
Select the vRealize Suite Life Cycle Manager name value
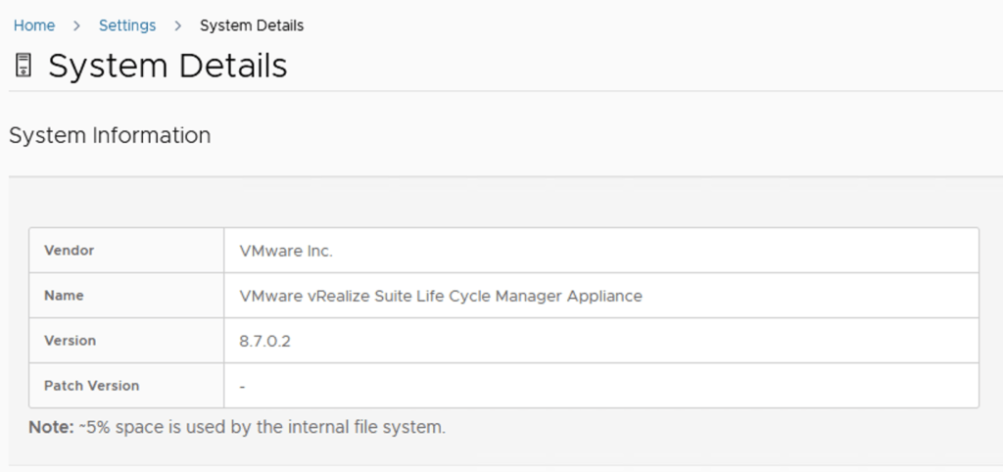(441, 296)
